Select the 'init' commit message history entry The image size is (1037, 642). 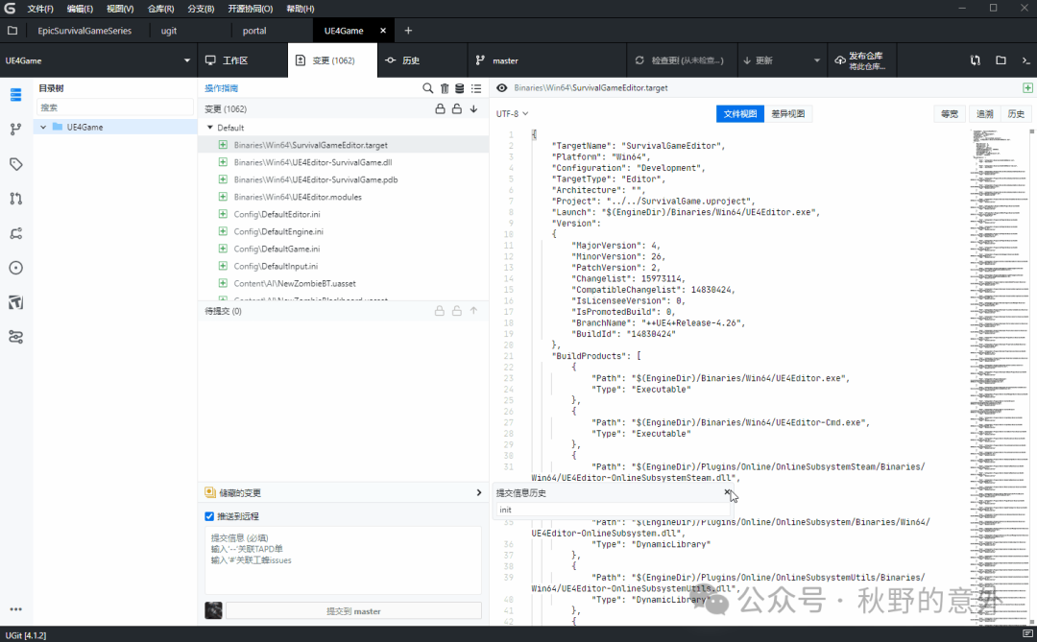coord(613,510)
